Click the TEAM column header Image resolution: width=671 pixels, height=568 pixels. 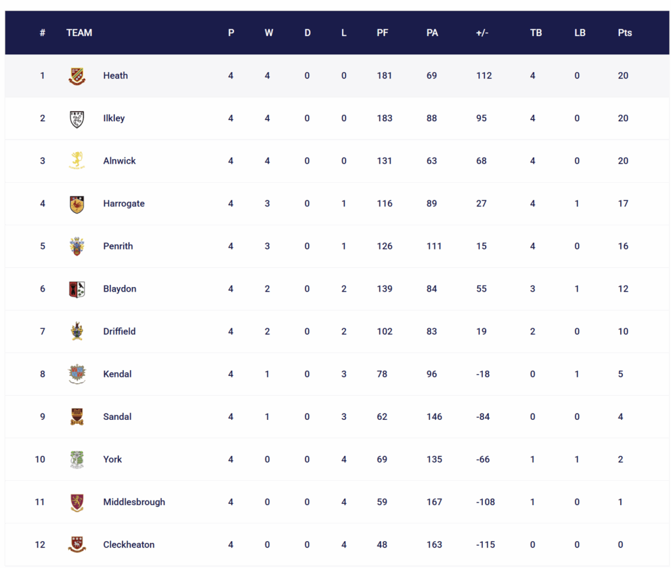pos(79,33)
